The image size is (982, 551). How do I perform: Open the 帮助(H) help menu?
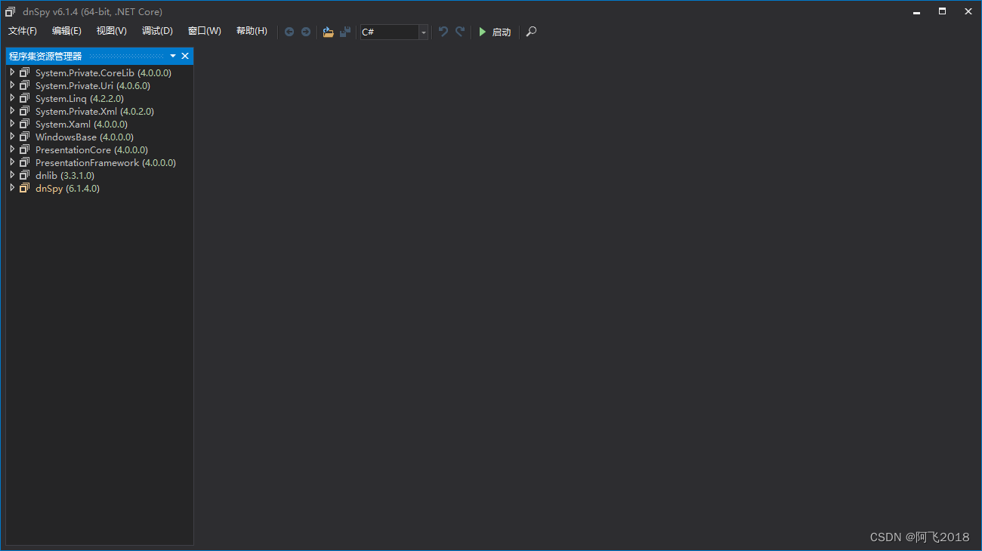(252, 31)
